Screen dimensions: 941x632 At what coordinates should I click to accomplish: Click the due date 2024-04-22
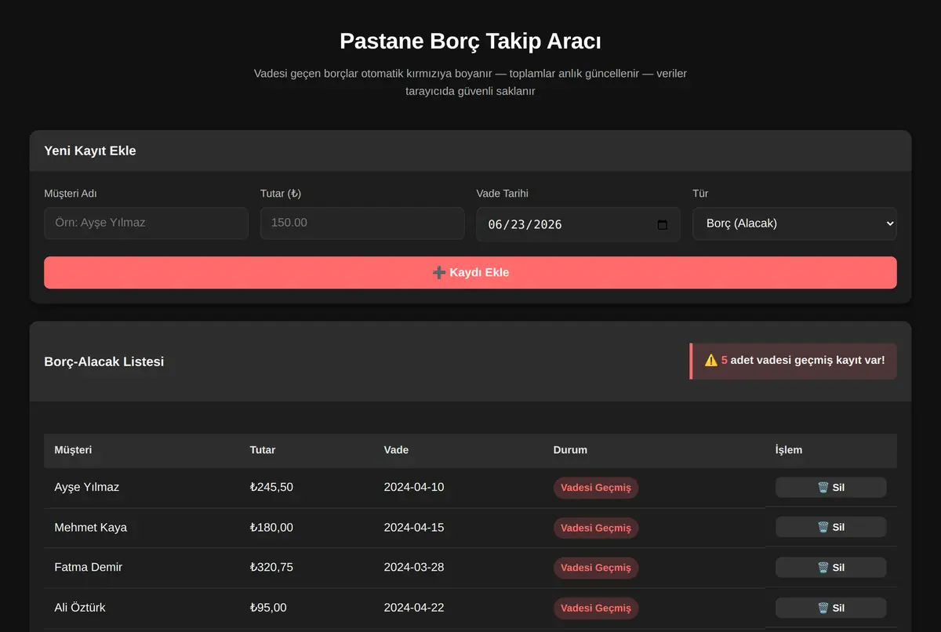tap(414, 608)
